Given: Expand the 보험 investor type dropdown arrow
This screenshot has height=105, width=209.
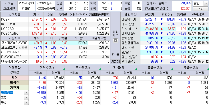Looking at the screenshot, I should [x=26, y=97].
